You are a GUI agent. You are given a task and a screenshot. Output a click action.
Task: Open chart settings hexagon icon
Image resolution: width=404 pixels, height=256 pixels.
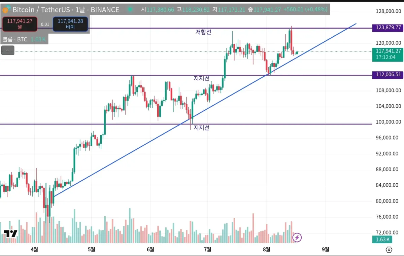point(389,250)
